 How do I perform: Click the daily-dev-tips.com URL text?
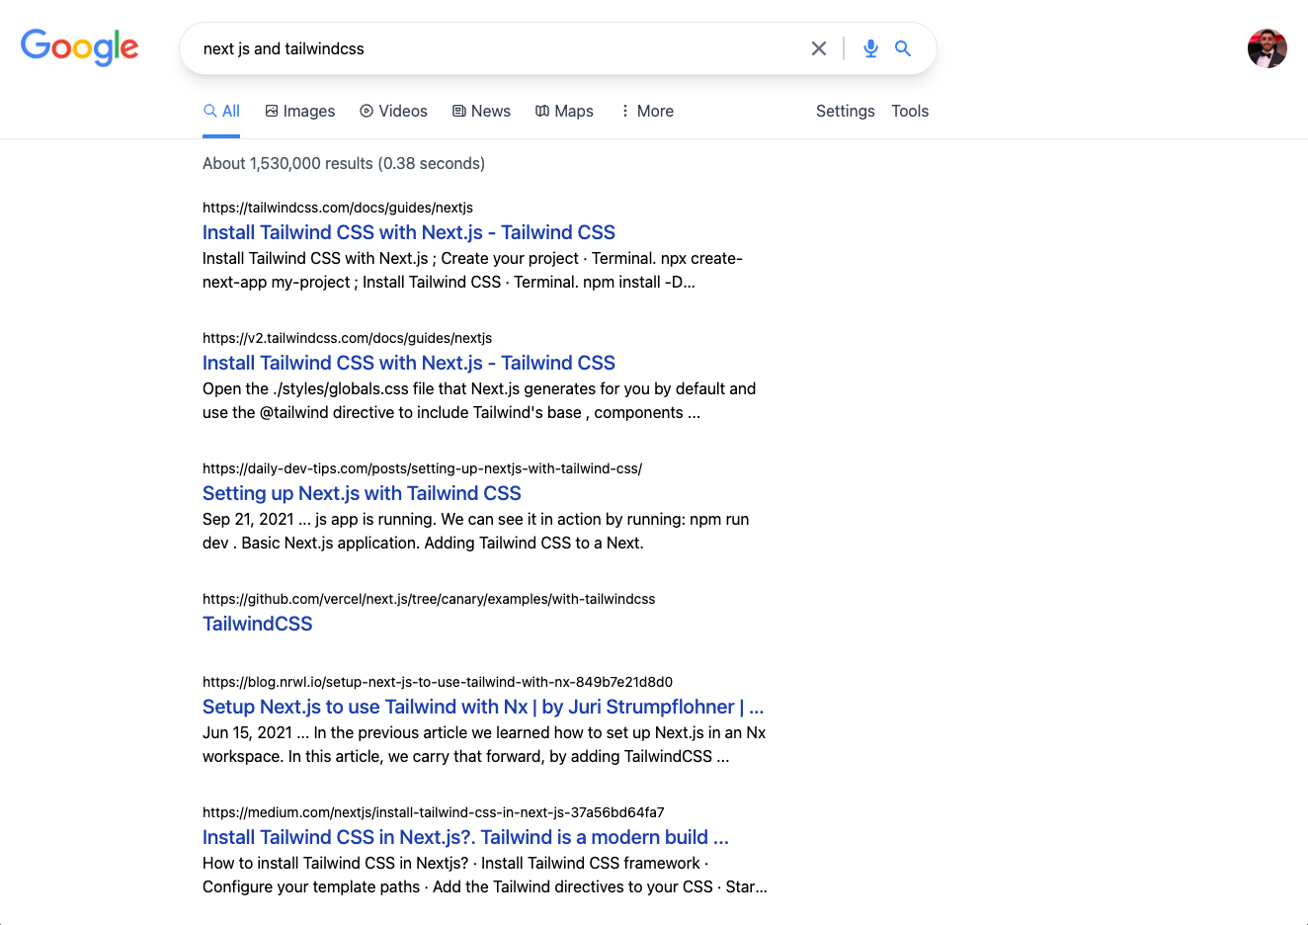pyautogui.click(x=422, y=468)
